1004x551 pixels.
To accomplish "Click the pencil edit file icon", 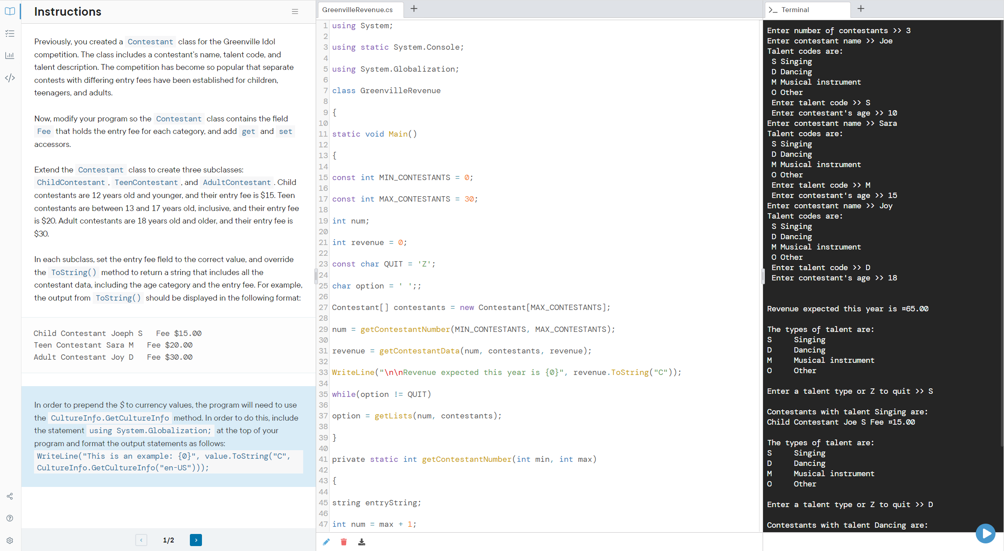I will [x=326, y=542].
